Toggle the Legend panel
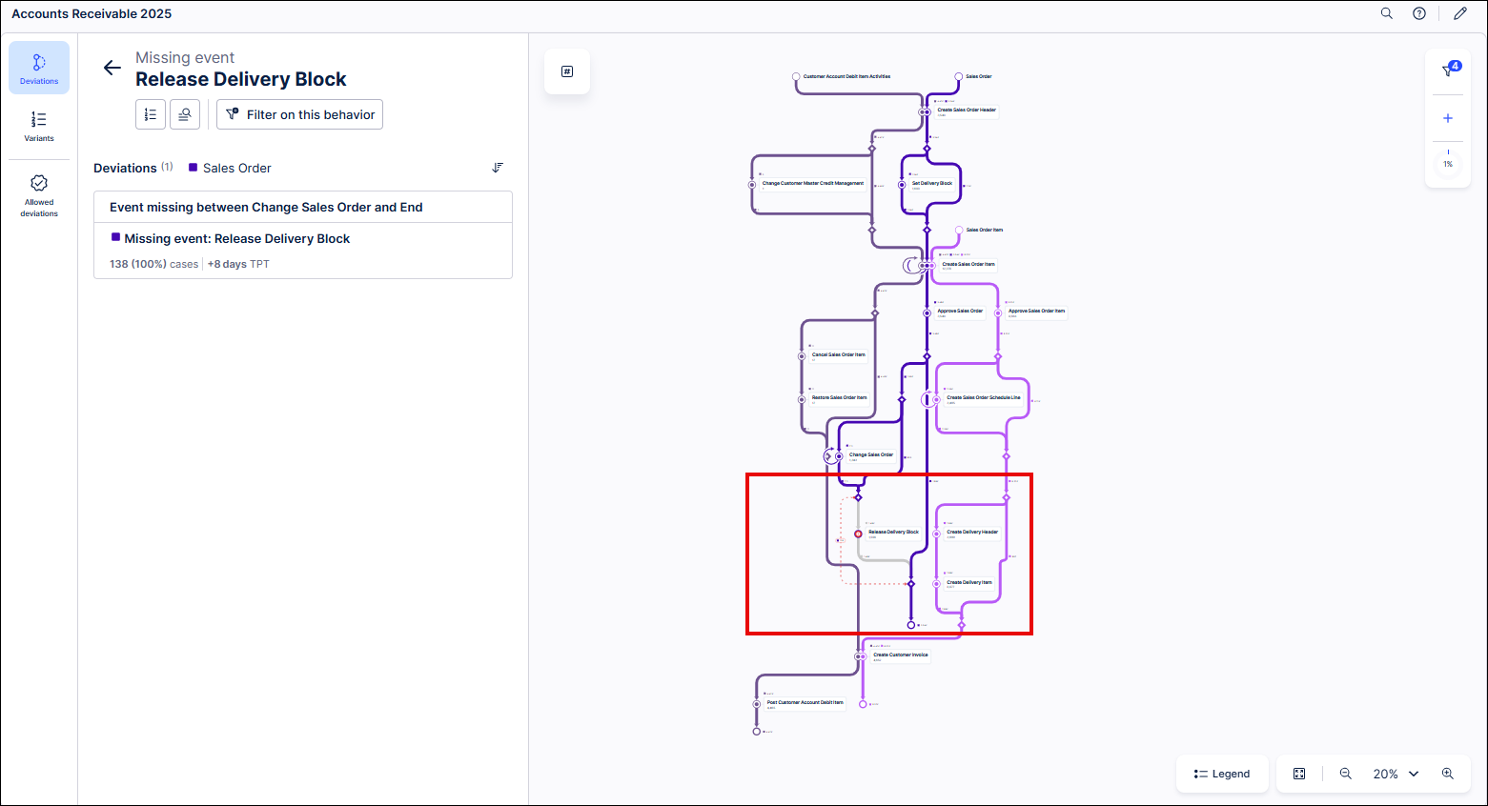The image size is (1488, 806). coord(1222,774)
